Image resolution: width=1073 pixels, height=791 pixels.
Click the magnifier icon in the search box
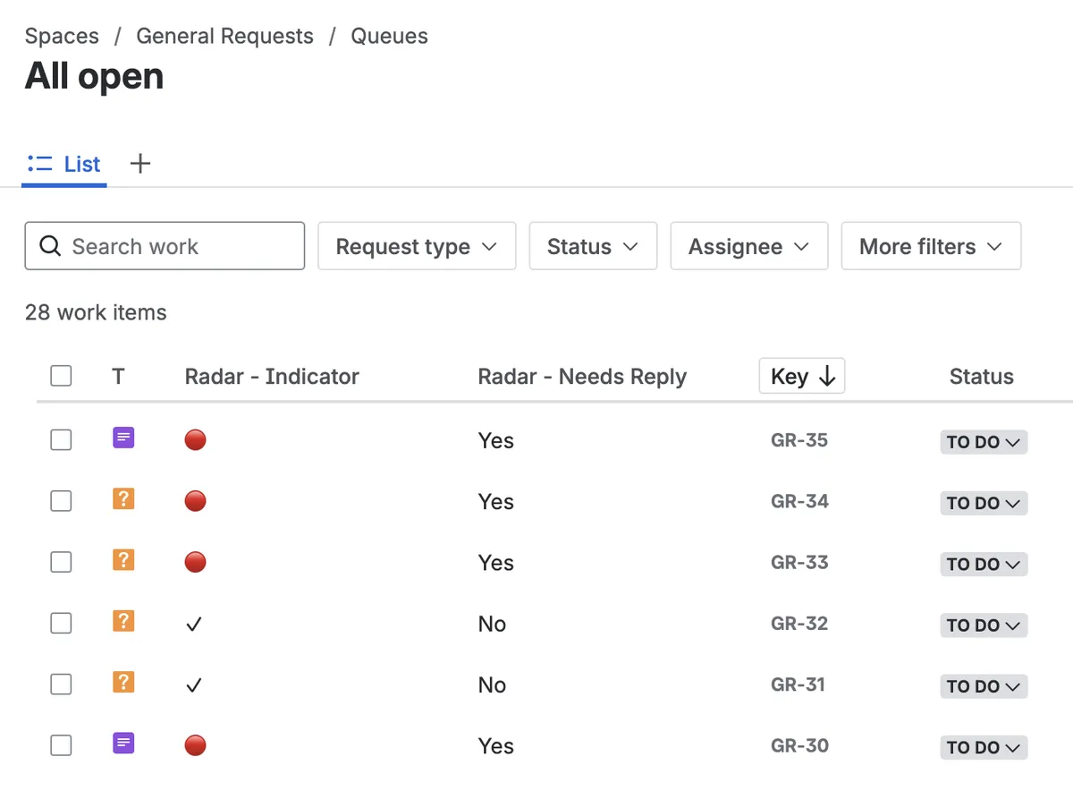click(51, 246)
